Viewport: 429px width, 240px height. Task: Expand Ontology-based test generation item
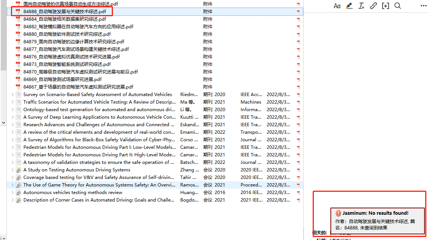coord(12,110)
